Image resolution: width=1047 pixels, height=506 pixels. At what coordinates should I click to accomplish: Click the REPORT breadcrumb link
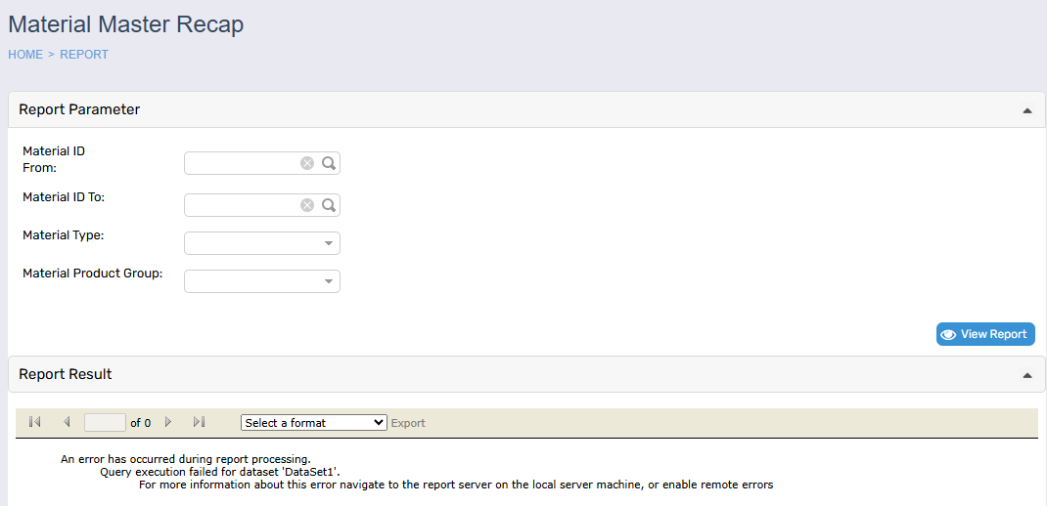(x=84, y=55)
